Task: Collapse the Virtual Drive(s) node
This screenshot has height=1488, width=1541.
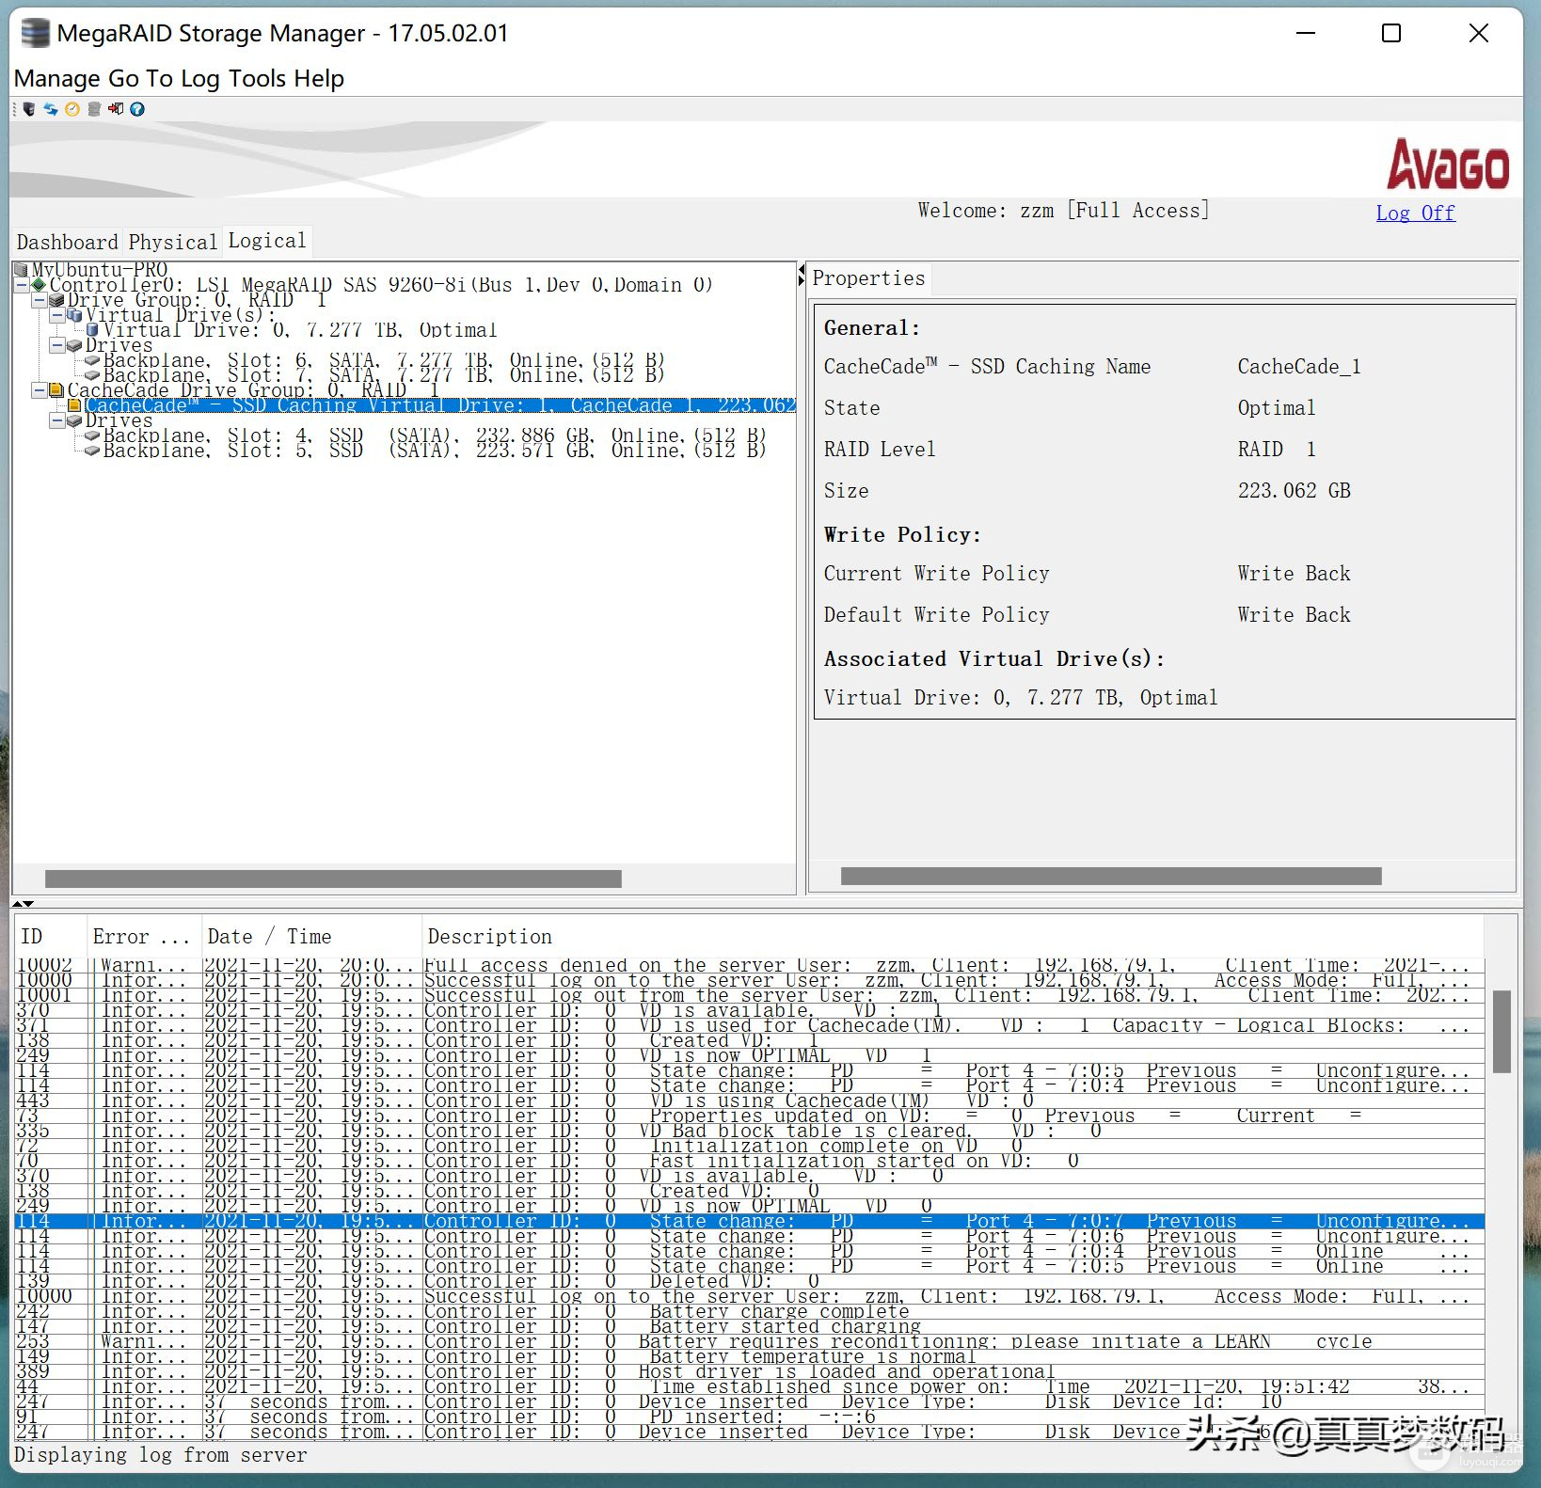Action: click(56, 315)
